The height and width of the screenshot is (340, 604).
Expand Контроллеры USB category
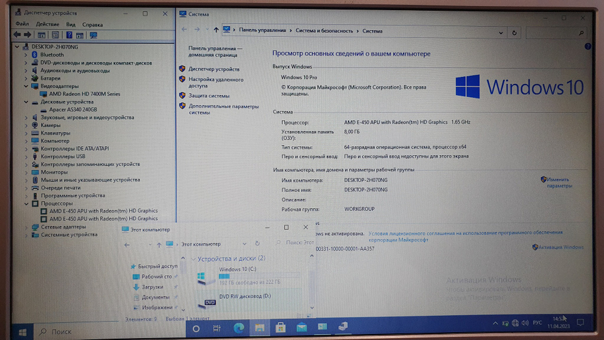coord(26,156)
